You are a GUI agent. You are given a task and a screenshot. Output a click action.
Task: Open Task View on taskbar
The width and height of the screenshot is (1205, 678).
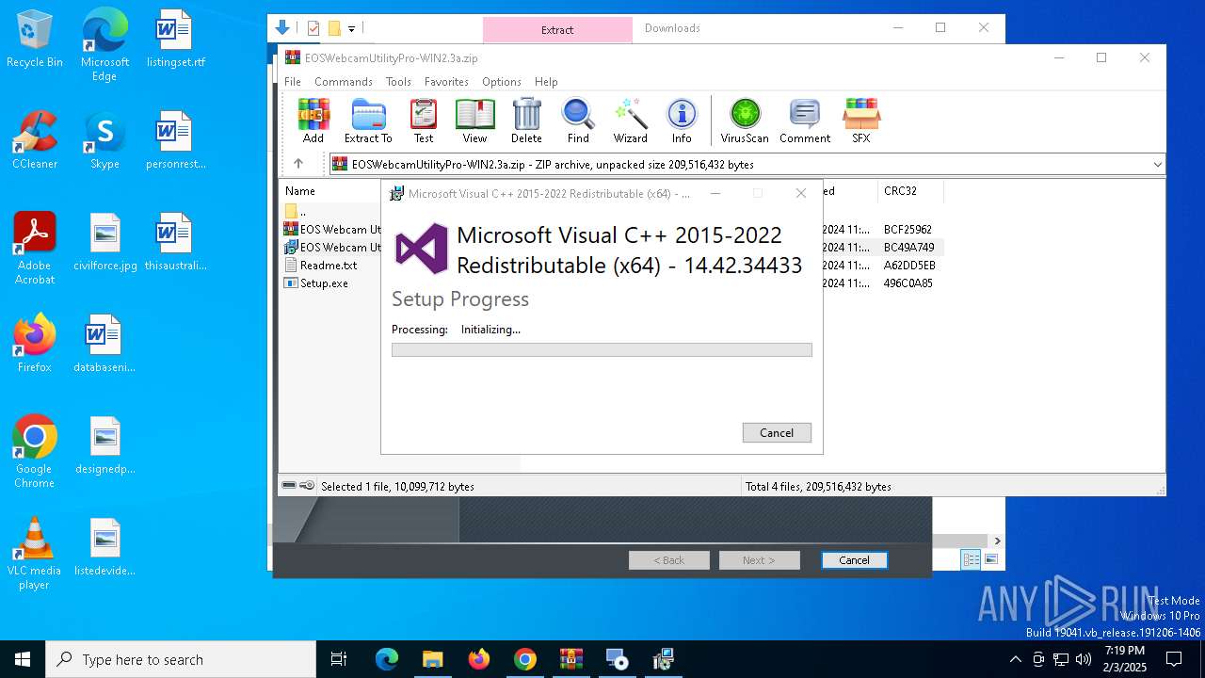(x=339, y=659)
